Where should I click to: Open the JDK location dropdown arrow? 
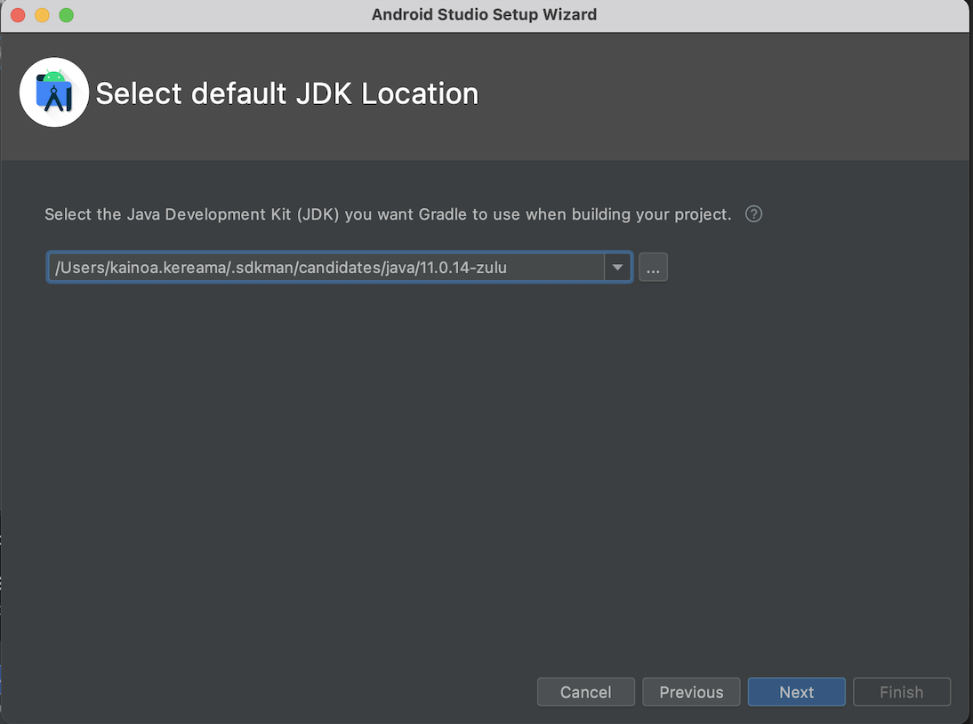coord(617,268)
